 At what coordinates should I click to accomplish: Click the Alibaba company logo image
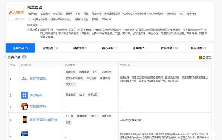[x=17, y=13]
